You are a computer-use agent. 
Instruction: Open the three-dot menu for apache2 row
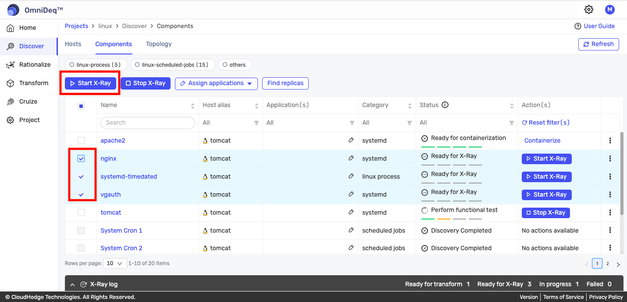[x=610, y=140]
